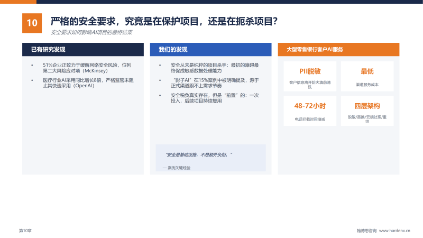Click the 已有研究发现 column header
The image size is (423, 238).
83,49
